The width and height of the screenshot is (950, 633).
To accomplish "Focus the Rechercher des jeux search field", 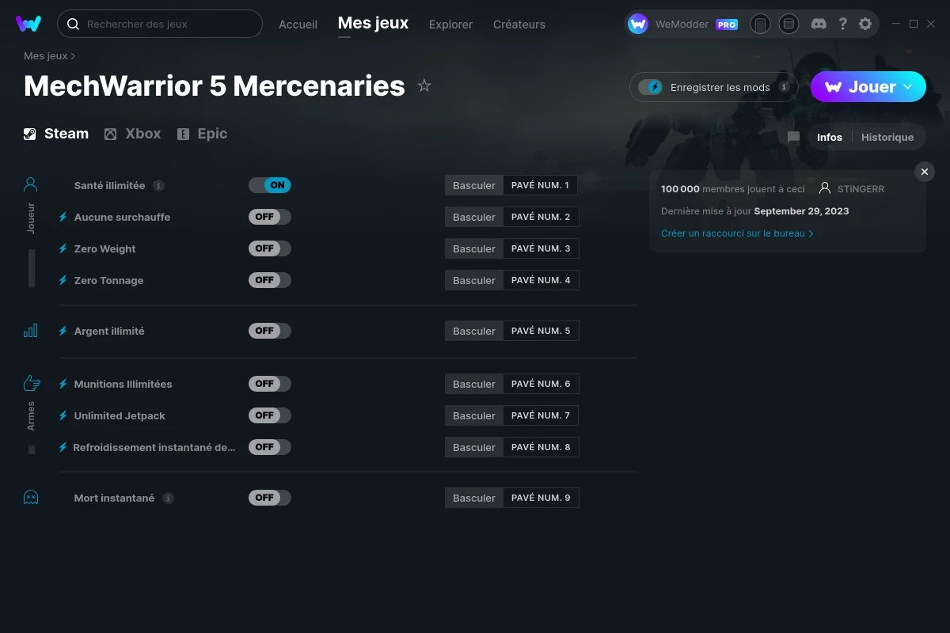I will pyautogui.click(x=160, y=24).
